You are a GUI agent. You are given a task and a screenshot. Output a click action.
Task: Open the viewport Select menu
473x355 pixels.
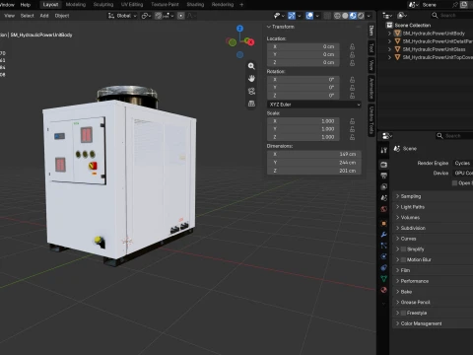tap(27, 16)
